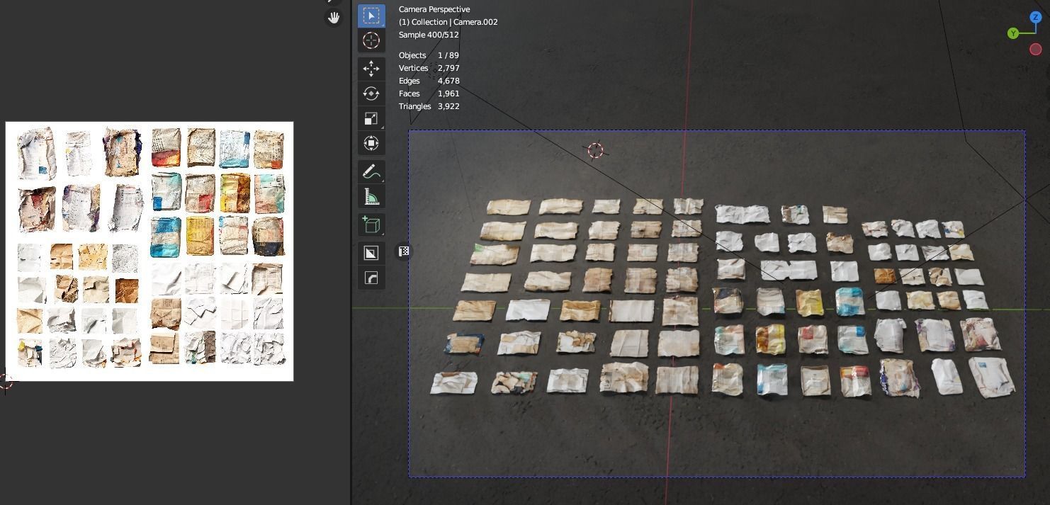Screen dimensions: 1050x505
Task: Open the Measure tool
Action: point(371,195)
